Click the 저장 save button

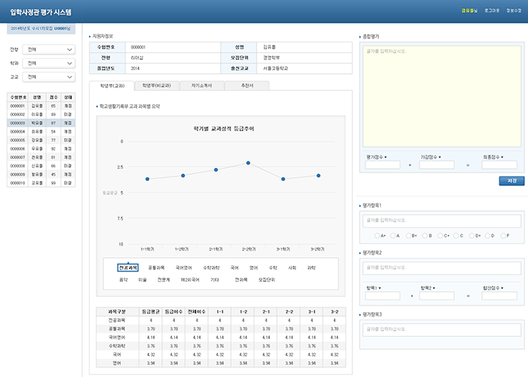[511, 181]
